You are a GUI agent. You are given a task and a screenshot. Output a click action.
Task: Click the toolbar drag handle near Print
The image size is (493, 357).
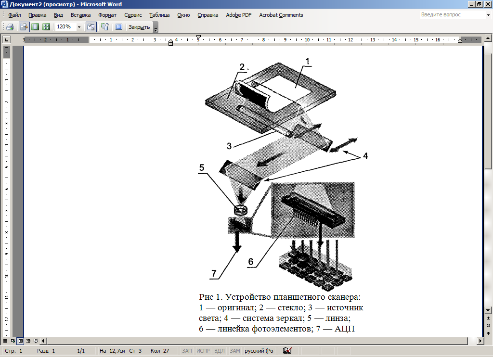(x=3, y=27)
